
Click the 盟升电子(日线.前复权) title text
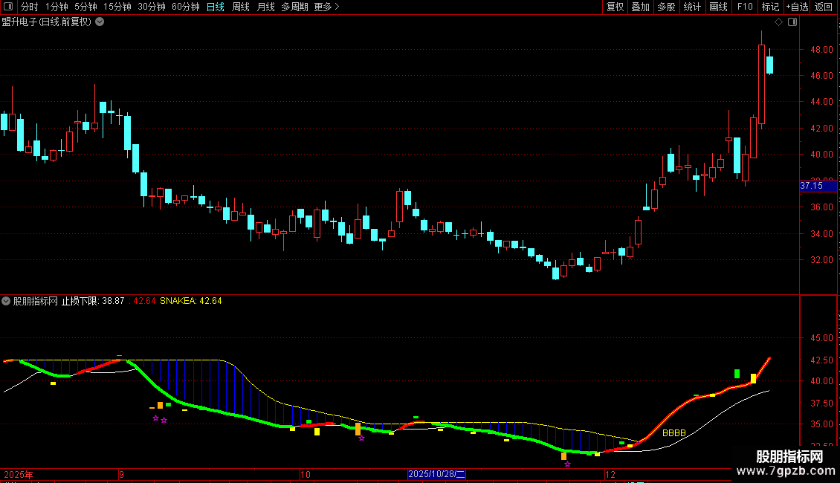pos(47,22)
